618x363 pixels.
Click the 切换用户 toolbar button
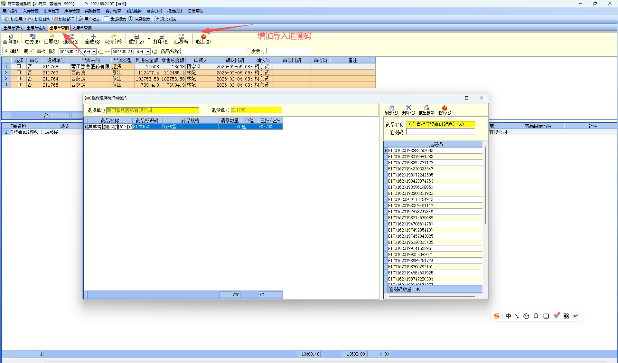tap(15, 19)
